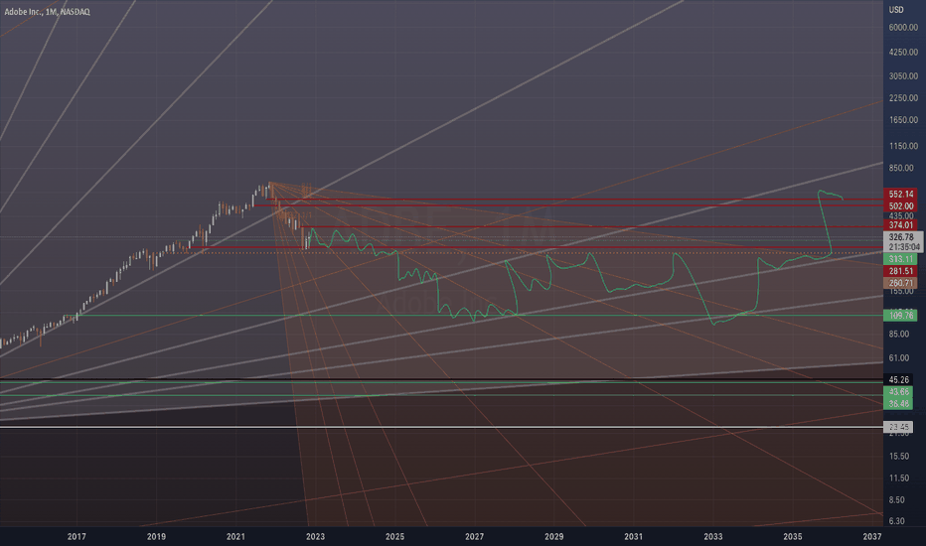Select the 36.48 green price label
The height and width of the screenshot is (546, 926).
[898, 403]
